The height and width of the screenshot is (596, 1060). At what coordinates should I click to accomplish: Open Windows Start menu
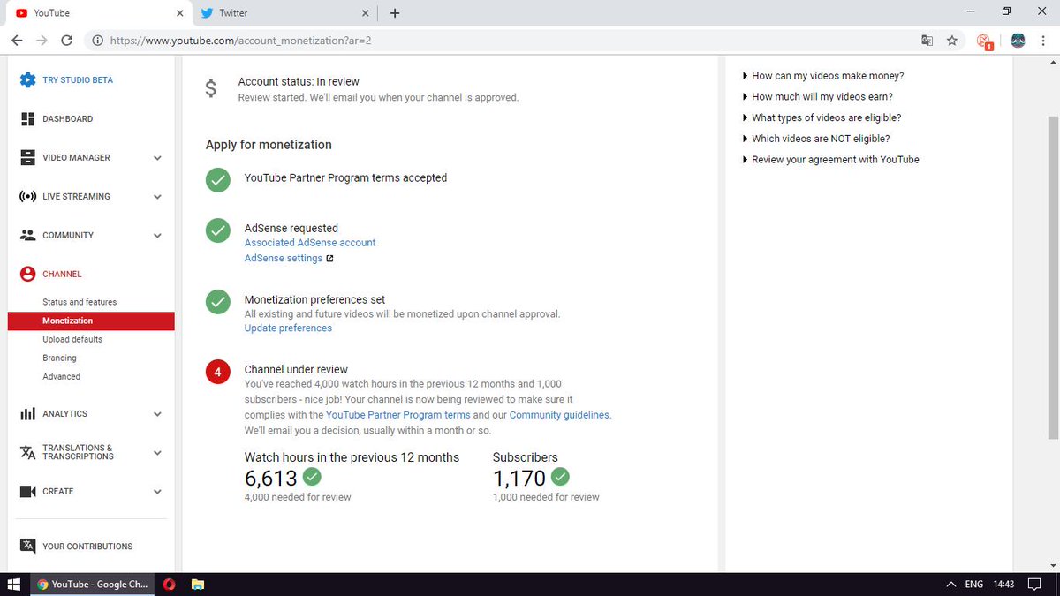pos(14,584)
